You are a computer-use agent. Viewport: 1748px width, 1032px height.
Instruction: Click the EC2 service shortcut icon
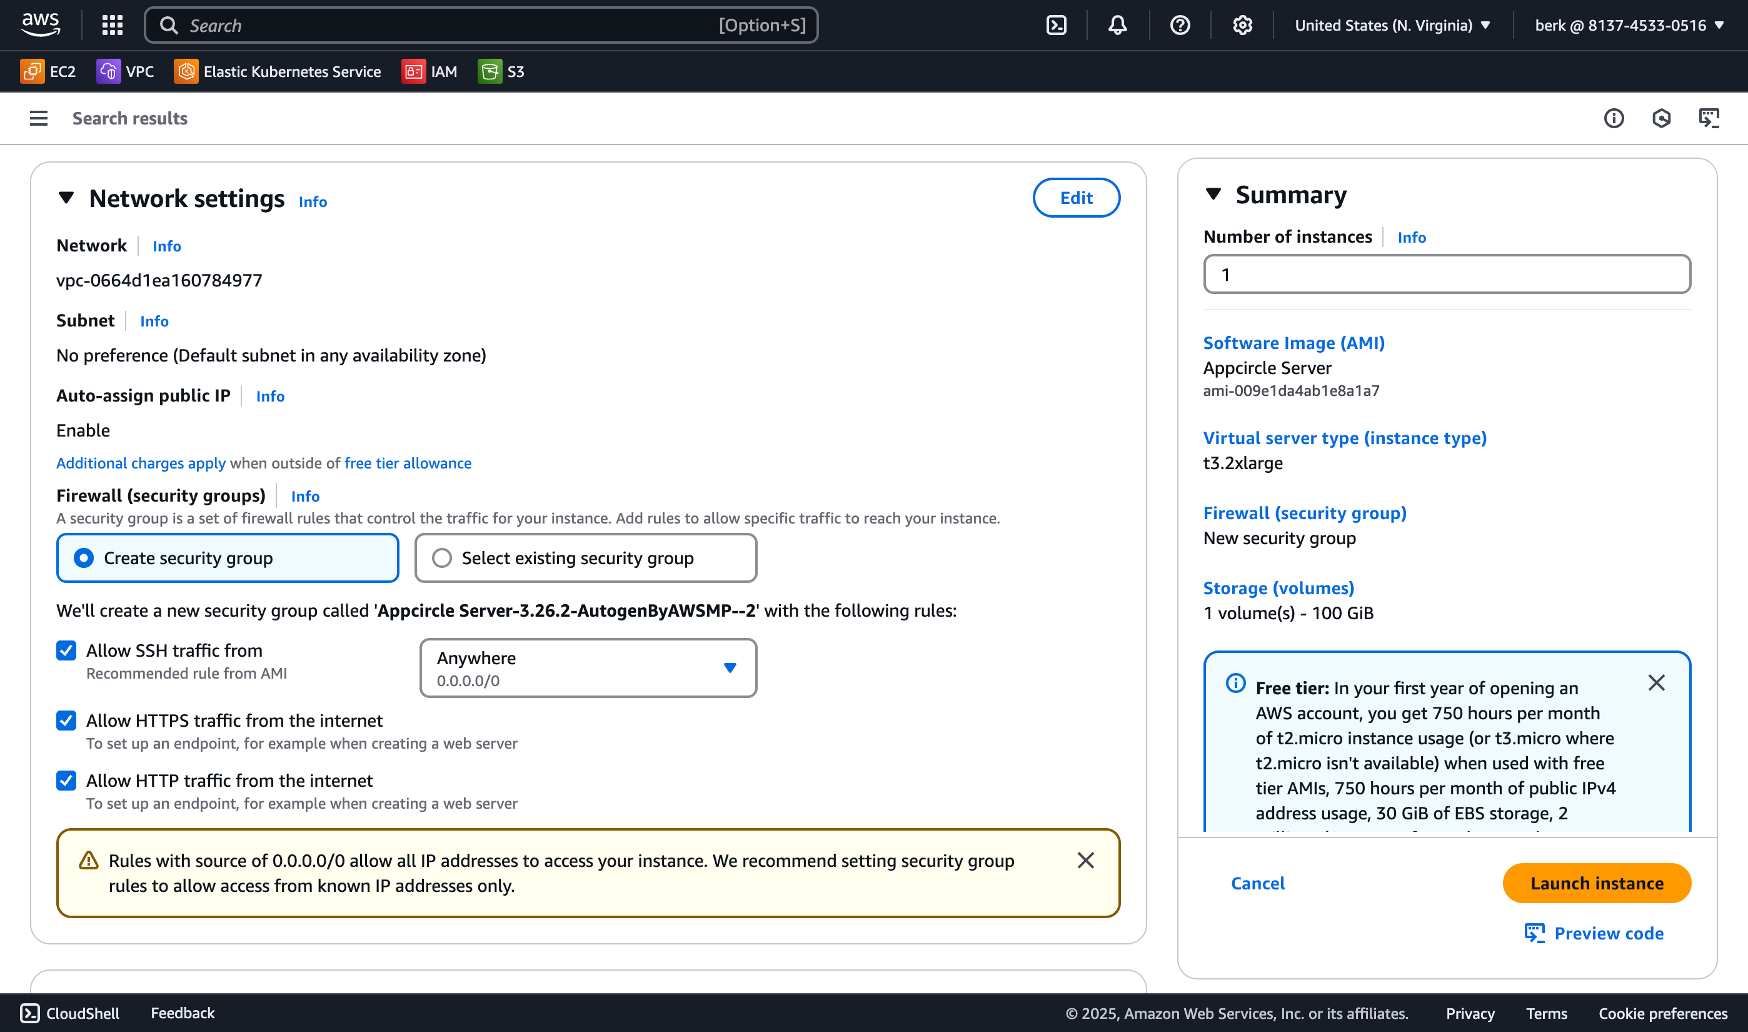pyautogui.click(x=32, y=71)
